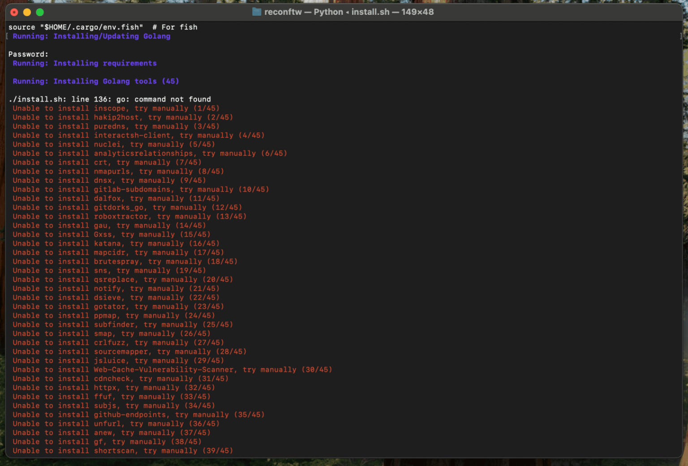This screenshot has width=688, height=466.
Task: Minimize the terminal with yellow button
Action: pos(27,12)
